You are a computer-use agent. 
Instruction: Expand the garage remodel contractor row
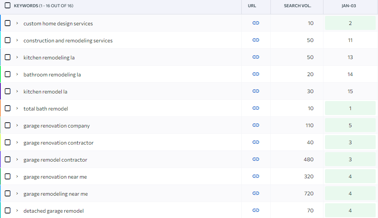[17, 159]
